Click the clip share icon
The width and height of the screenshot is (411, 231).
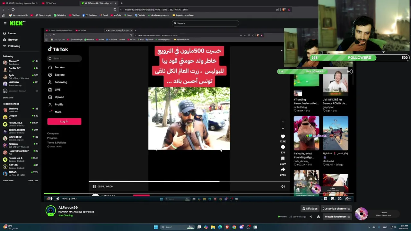tap(310, 217)
